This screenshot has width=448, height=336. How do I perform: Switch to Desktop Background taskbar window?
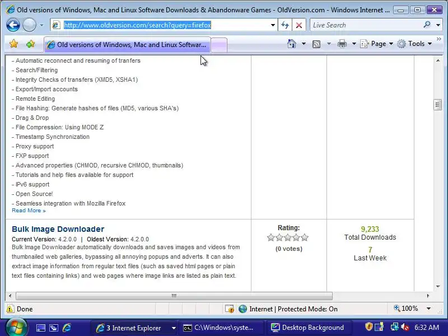310,328
